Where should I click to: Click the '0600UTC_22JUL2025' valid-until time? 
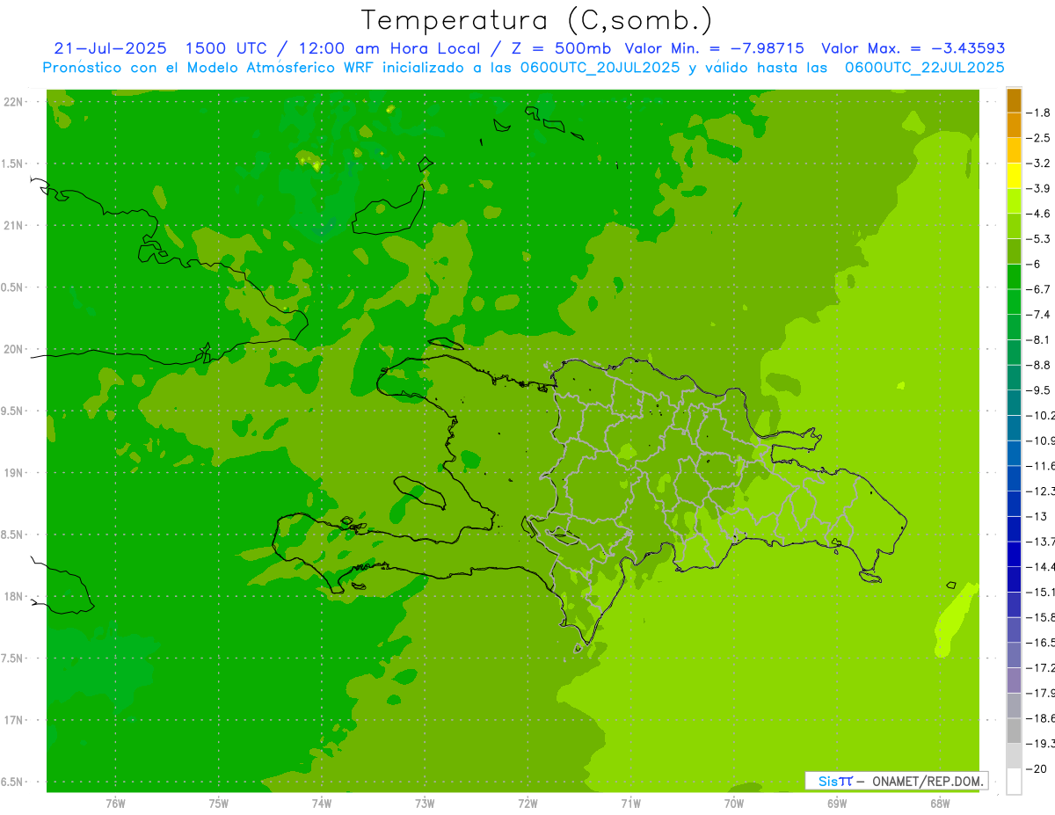[924, 68]
